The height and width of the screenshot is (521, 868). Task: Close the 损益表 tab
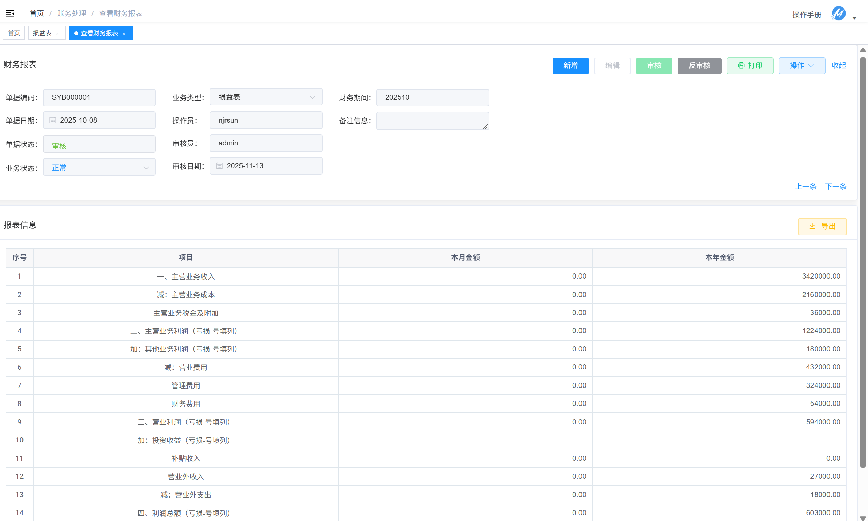click(x=57, y=34)
